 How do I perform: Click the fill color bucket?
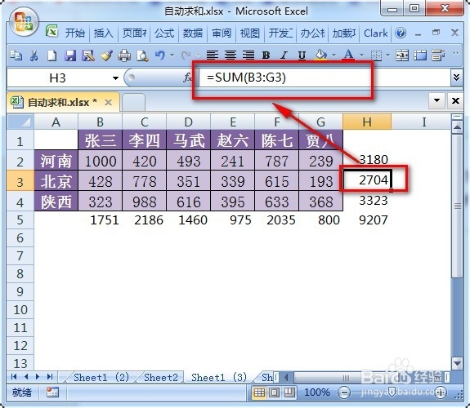point(320,55)
